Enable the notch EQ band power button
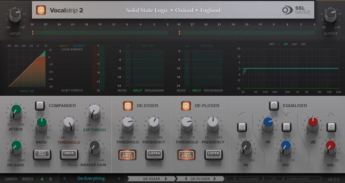The width and height of the screenshot is (345, 183). click(286, 127)
